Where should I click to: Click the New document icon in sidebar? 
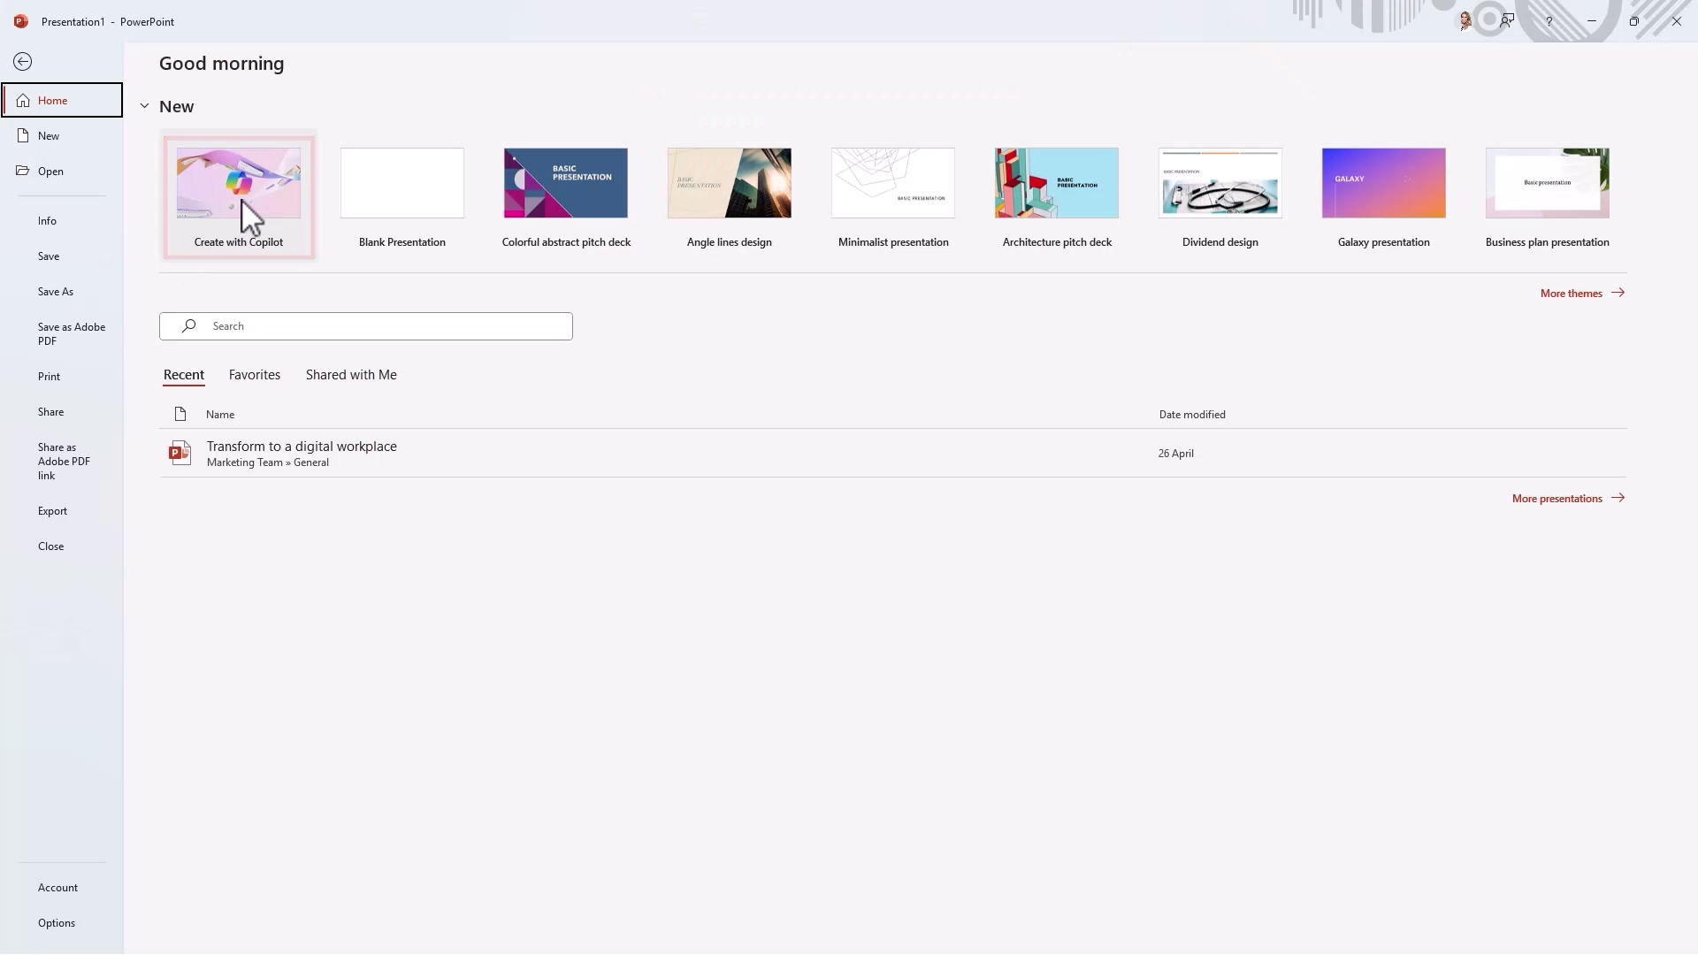point(23,135)
